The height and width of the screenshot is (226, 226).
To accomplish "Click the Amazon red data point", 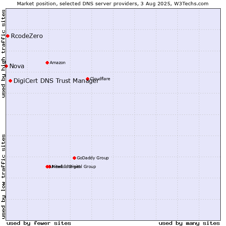I will pyautogui.click(x=47, y=63).
